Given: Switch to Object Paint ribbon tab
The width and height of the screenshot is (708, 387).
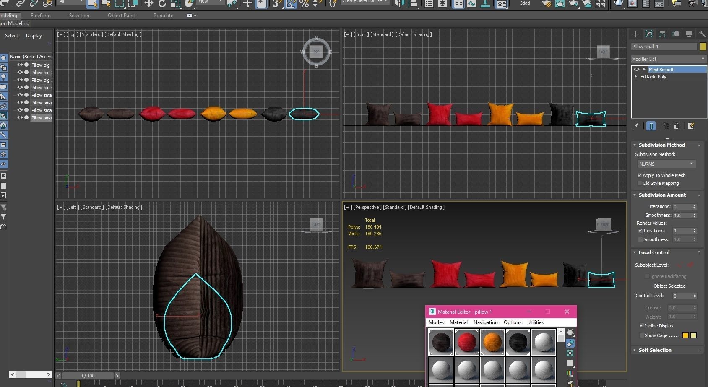Looking at the screenshot, I should (x=121, y=16).
